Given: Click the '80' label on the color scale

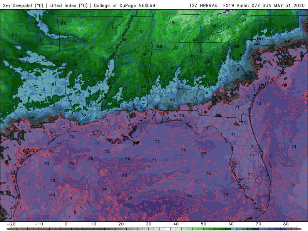Looking at the screenshot, I should pos(286,224).
